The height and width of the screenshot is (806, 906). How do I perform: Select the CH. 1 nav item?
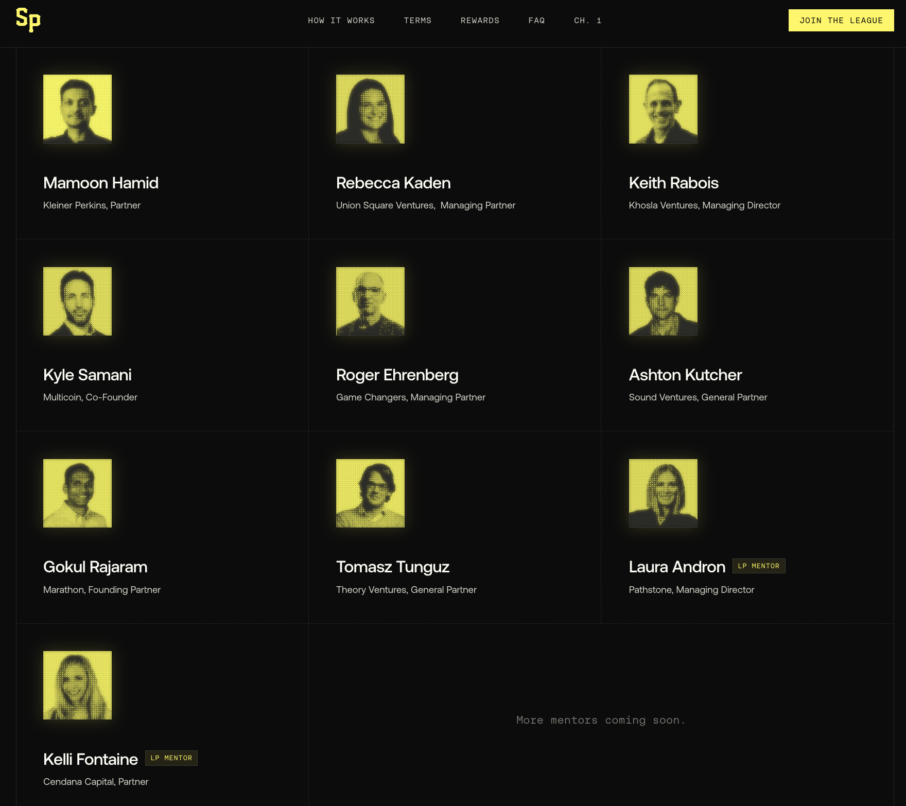coord(587,21)
